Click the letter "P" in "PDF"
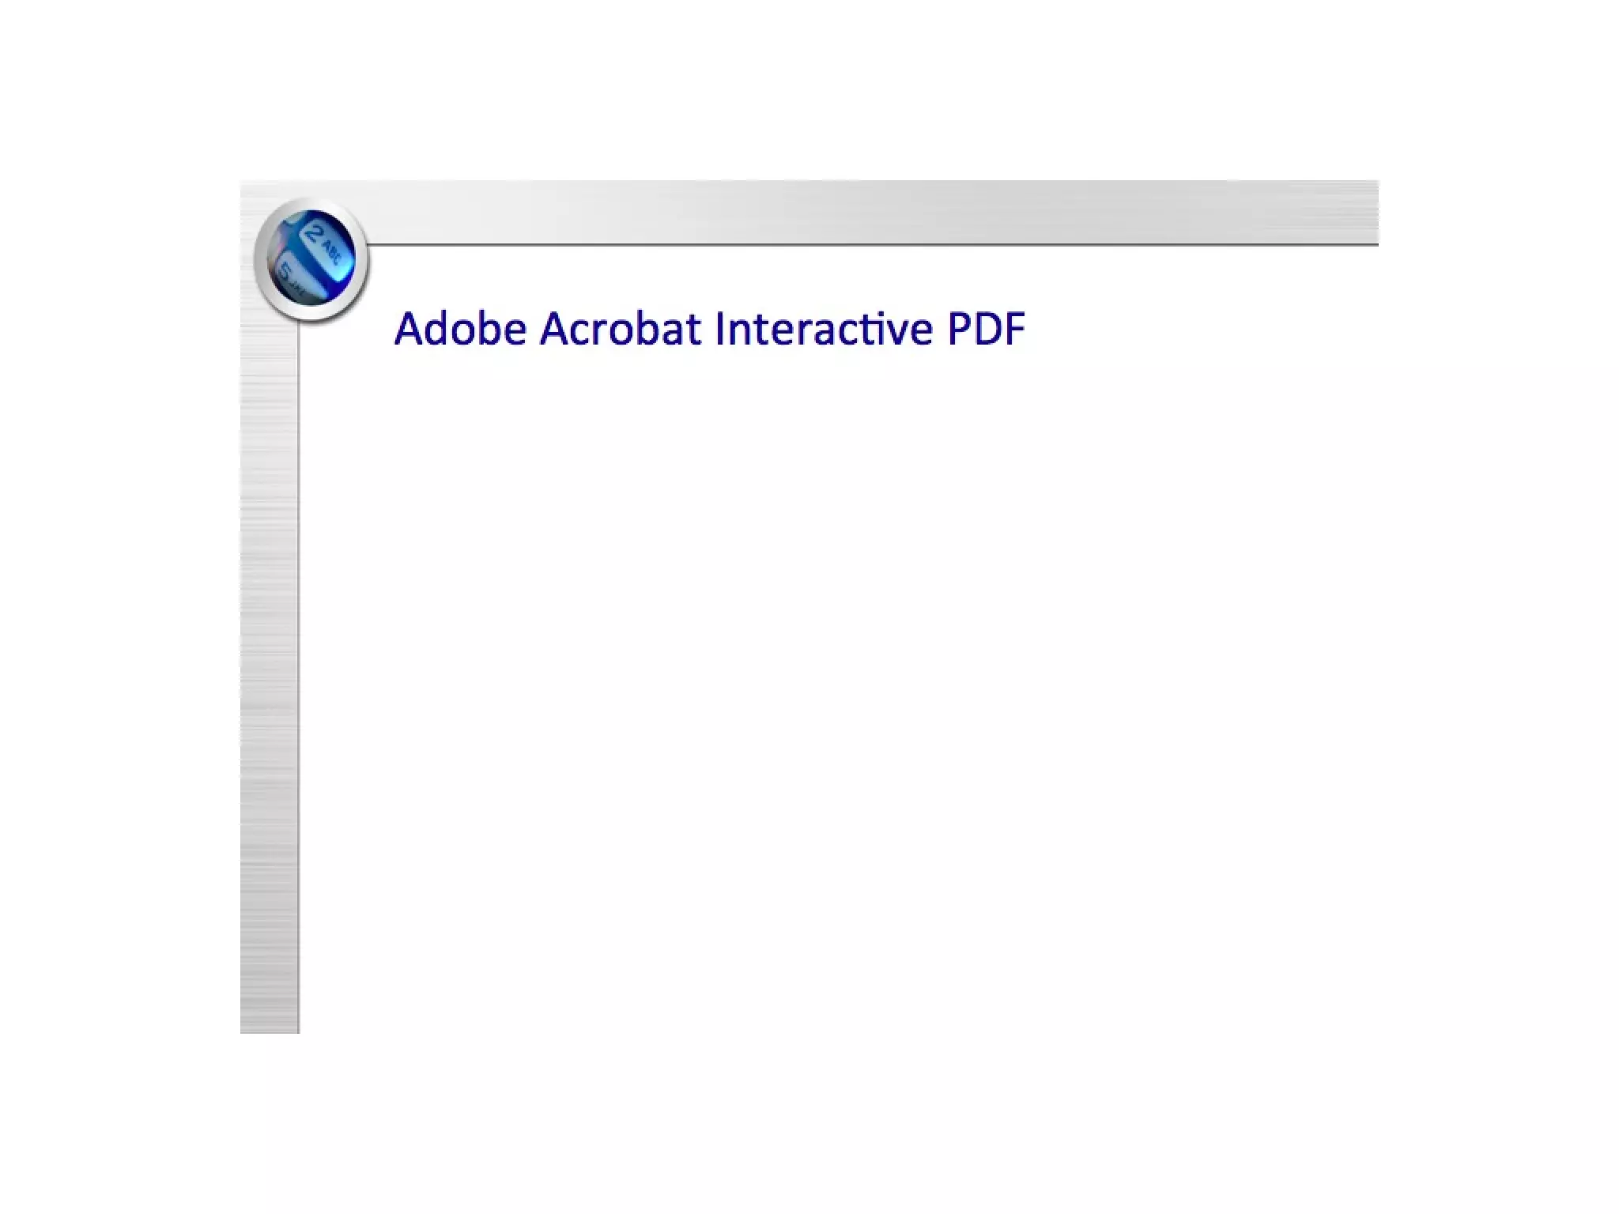The width and height of the screenshot is (1619, 1214). (x=959, y=329)
